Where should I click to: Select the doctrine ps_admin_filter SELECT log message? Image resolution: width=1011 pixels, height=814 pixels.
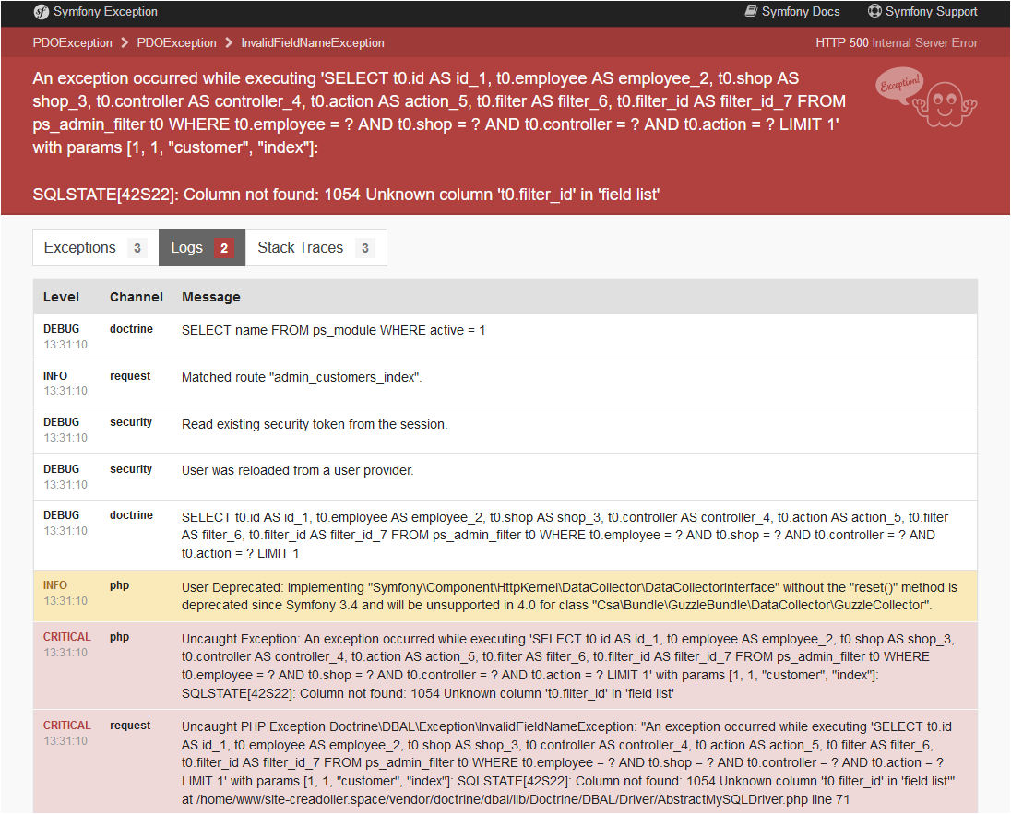pos(565,535)
